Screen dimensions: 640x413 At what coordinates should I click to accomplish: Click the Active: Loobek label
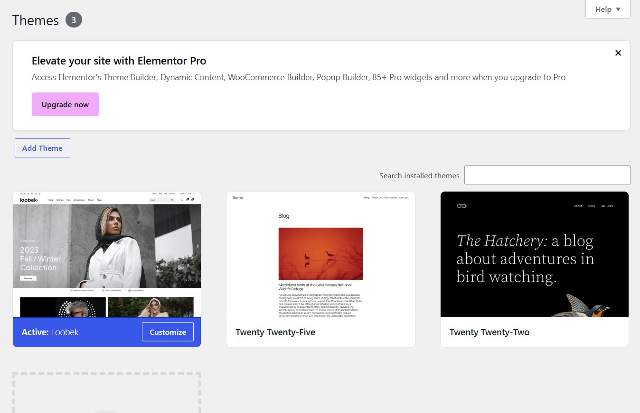point(50,332)
